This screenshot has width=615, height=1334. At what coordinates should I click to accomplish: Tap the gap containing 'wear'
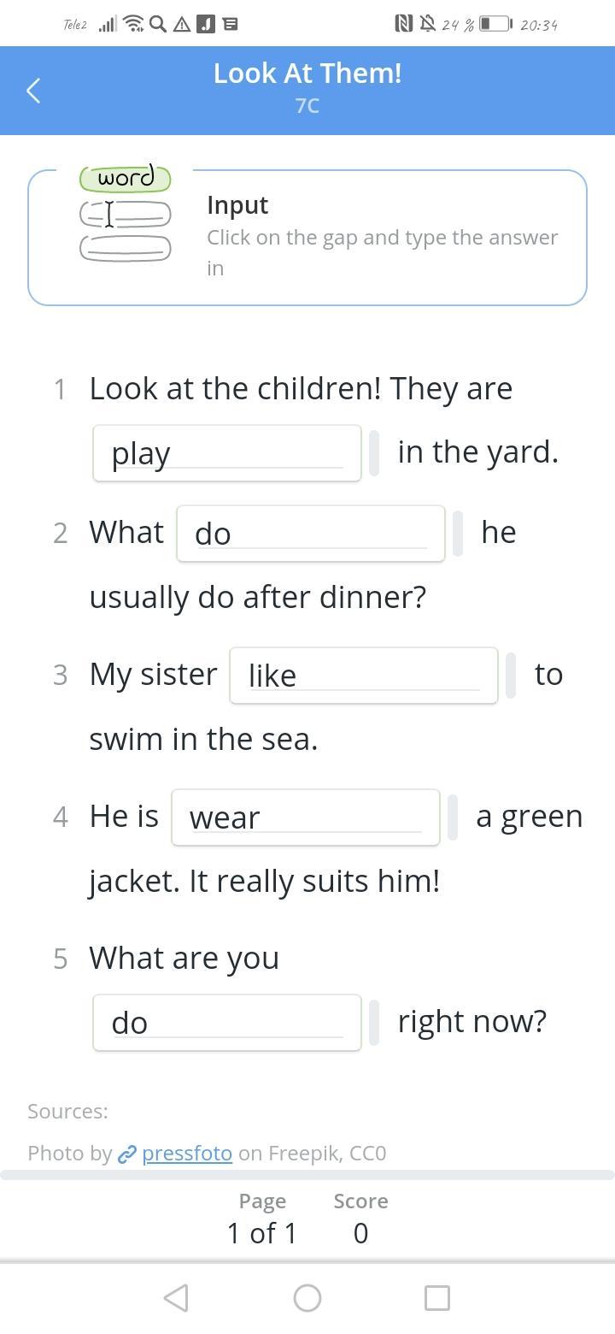click(305, 818)
